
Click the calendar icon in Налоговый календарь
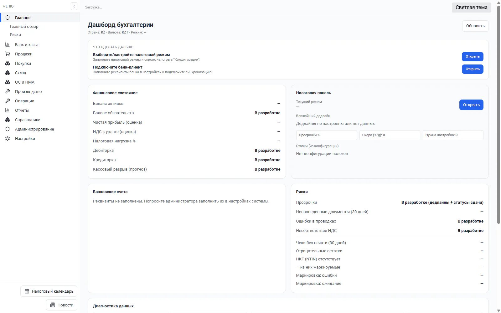tap(27, 291)
